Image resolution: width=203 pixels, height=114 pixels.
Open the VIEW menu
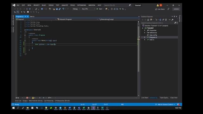coord(29,5)
